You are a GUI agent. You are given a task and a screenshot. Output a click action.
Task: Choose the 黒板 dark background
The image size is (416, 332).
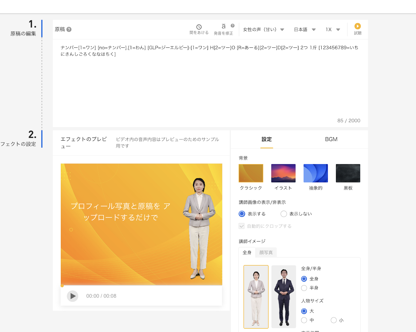(x=348, y=173)
